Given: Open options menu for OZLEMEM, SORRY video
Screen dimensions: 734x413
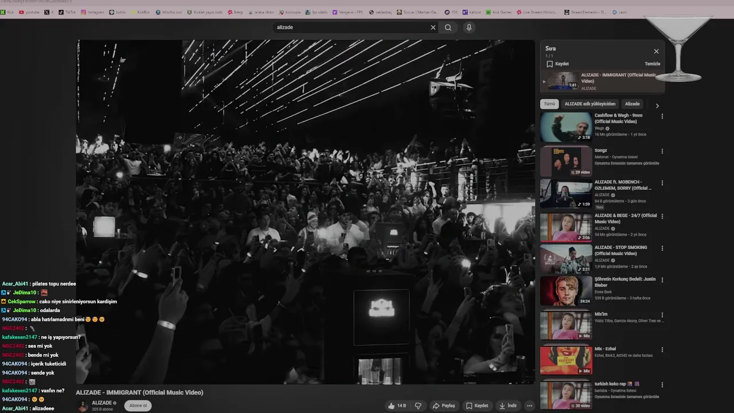Looking at the screenshot, I should [662, 183].
